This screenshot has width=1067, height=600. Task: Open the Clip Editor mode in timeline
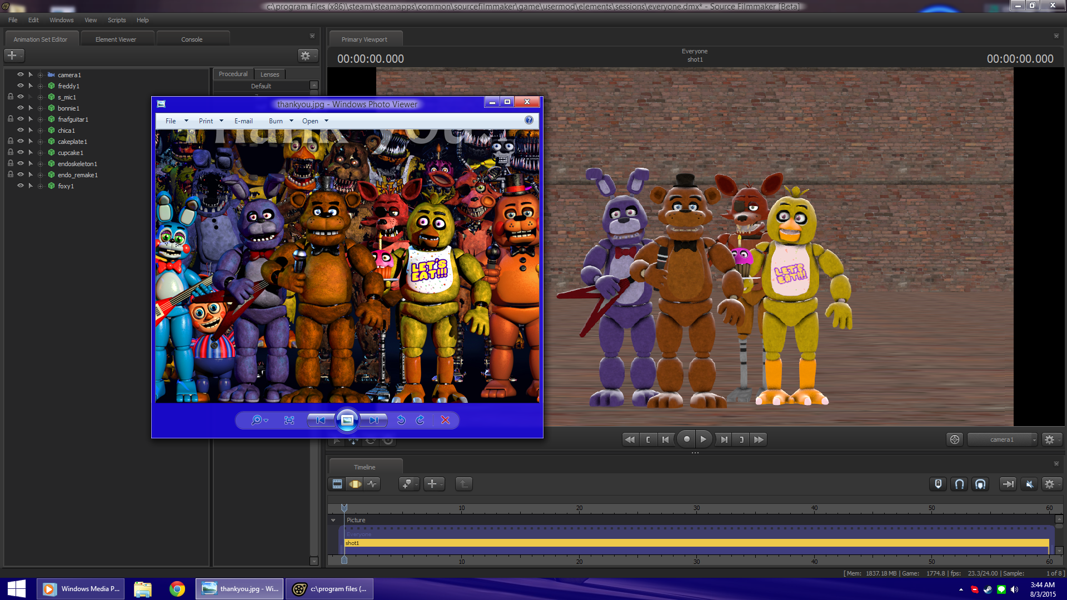pos(337,484)
